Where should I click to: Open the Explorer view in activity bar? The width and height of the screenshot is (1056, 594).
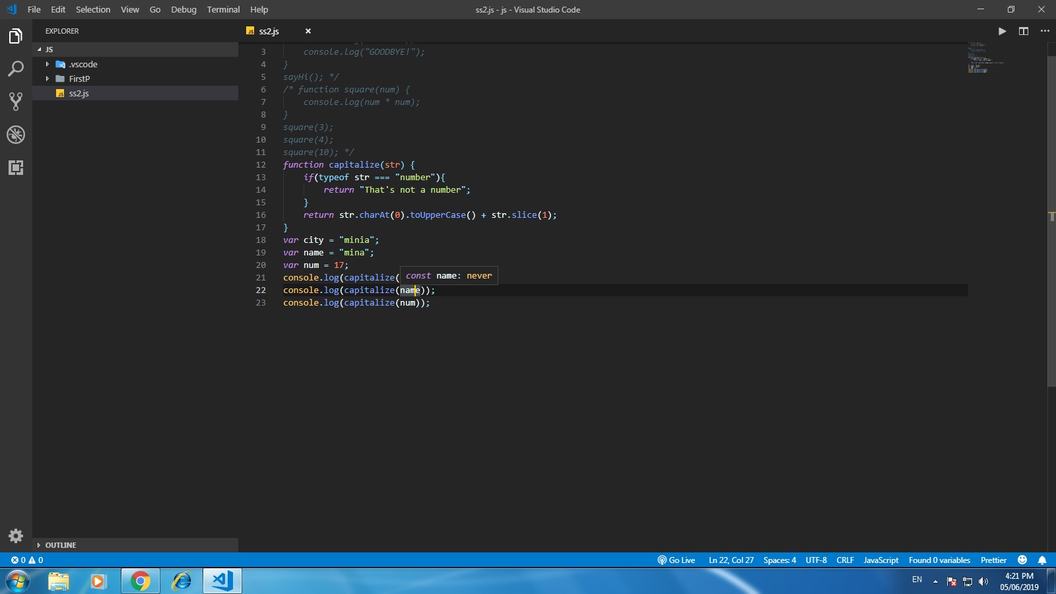(x=16, y=36)
